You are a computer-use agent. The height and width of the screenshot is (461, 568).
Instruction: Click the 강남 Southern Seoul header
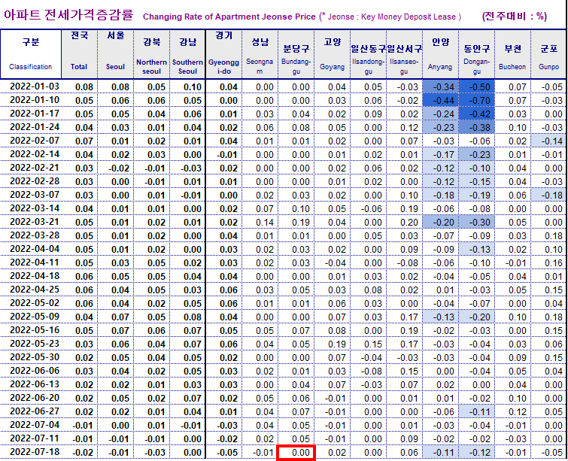187,54
